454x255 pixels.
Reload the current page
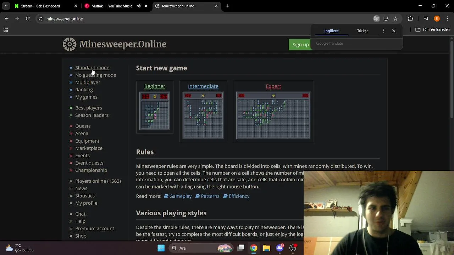click(x=28, y=19)
